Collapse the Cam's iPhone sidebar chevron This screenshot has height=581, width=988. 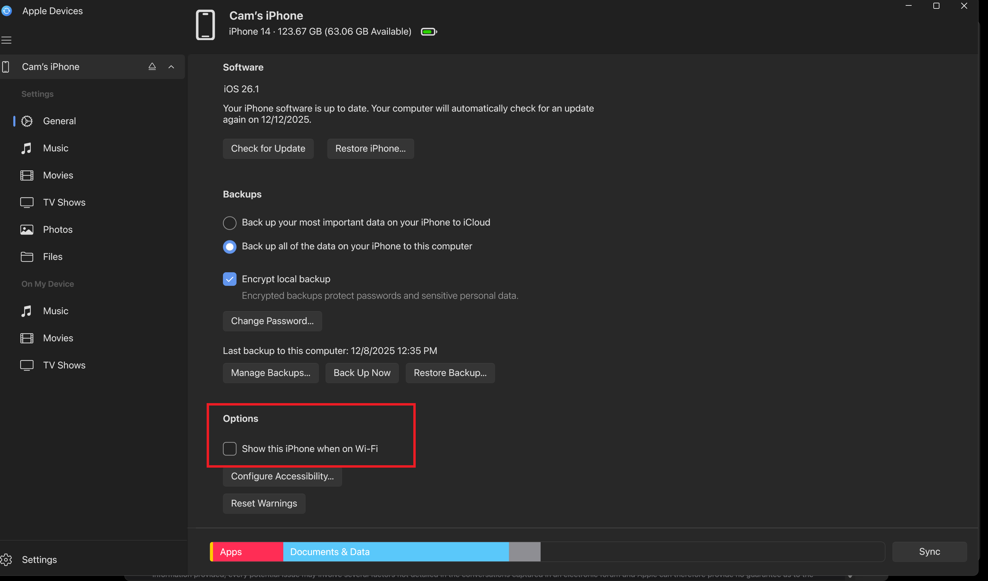tap(171, 67)
